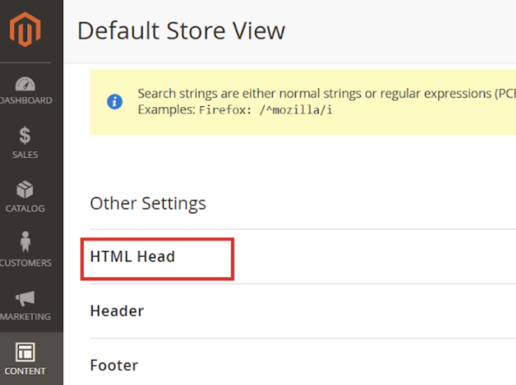Screen dimensions: 516x385
Task: Click the Default Store View title
Action: [x=181, y=31]
